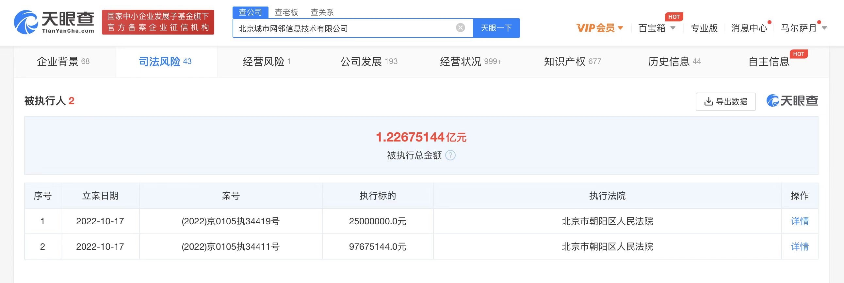The image size is (844, 283).
Task: Click the 导出数据 export button
Action: click(725, 102)
